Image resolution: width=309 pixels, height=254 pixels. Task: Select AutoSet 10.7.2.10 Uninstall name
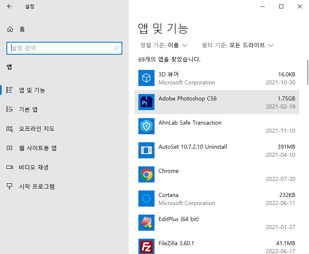[193, 147]
